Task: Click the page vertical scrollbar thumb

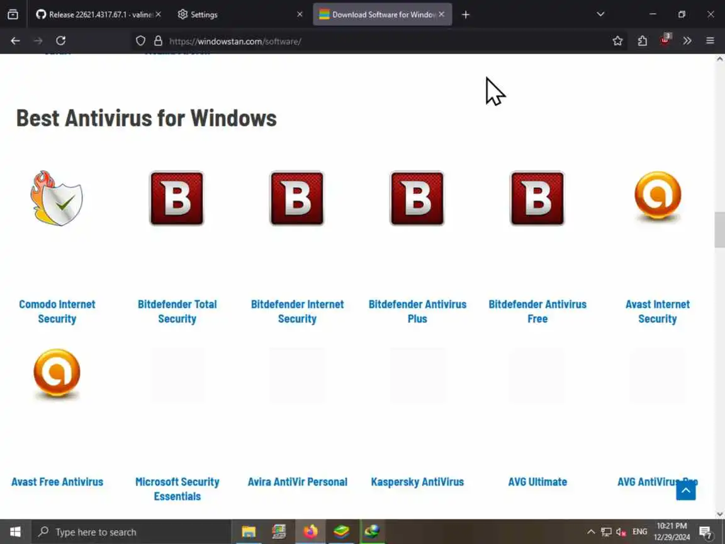Action: [x=719, y=230]
